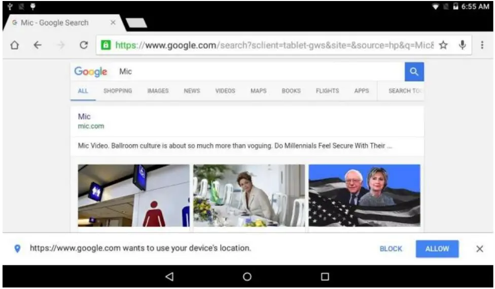Viewport: 495px width, 289px height.
Task: Click the Mic Video snippet text
Action: [x=235, y=146]
